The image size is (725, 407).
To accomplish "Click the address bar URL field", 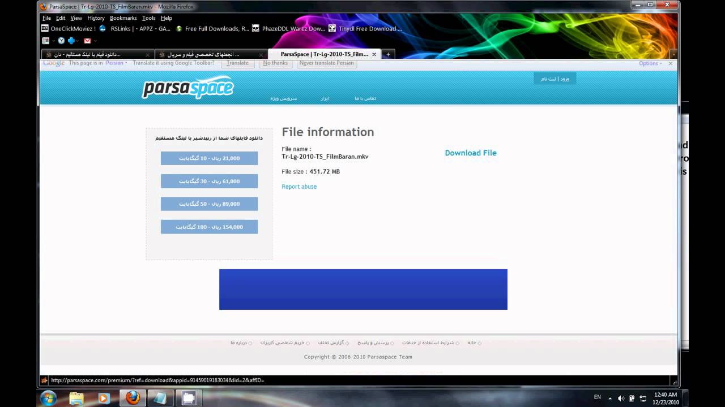I will (x=170, y=380).
